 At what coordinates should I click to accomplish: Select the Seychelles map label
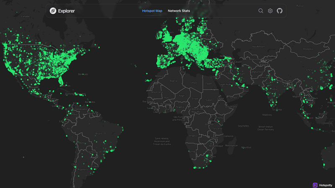click(243, 126)
